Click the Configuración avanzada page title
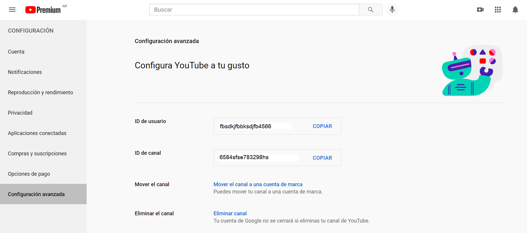 [x=167, y=41]
